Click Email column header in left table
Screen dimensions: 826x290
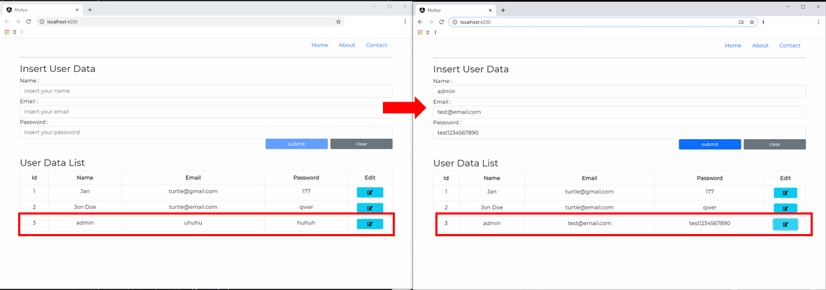[194, 178]
